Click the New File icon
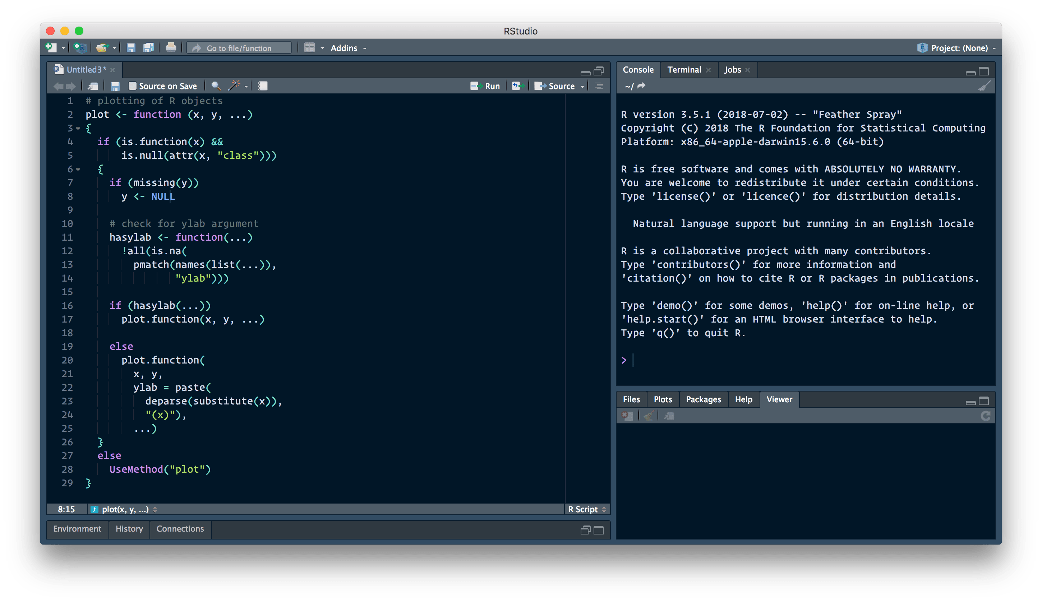This screenshot has height=602, width=1042. click(51, 47)
